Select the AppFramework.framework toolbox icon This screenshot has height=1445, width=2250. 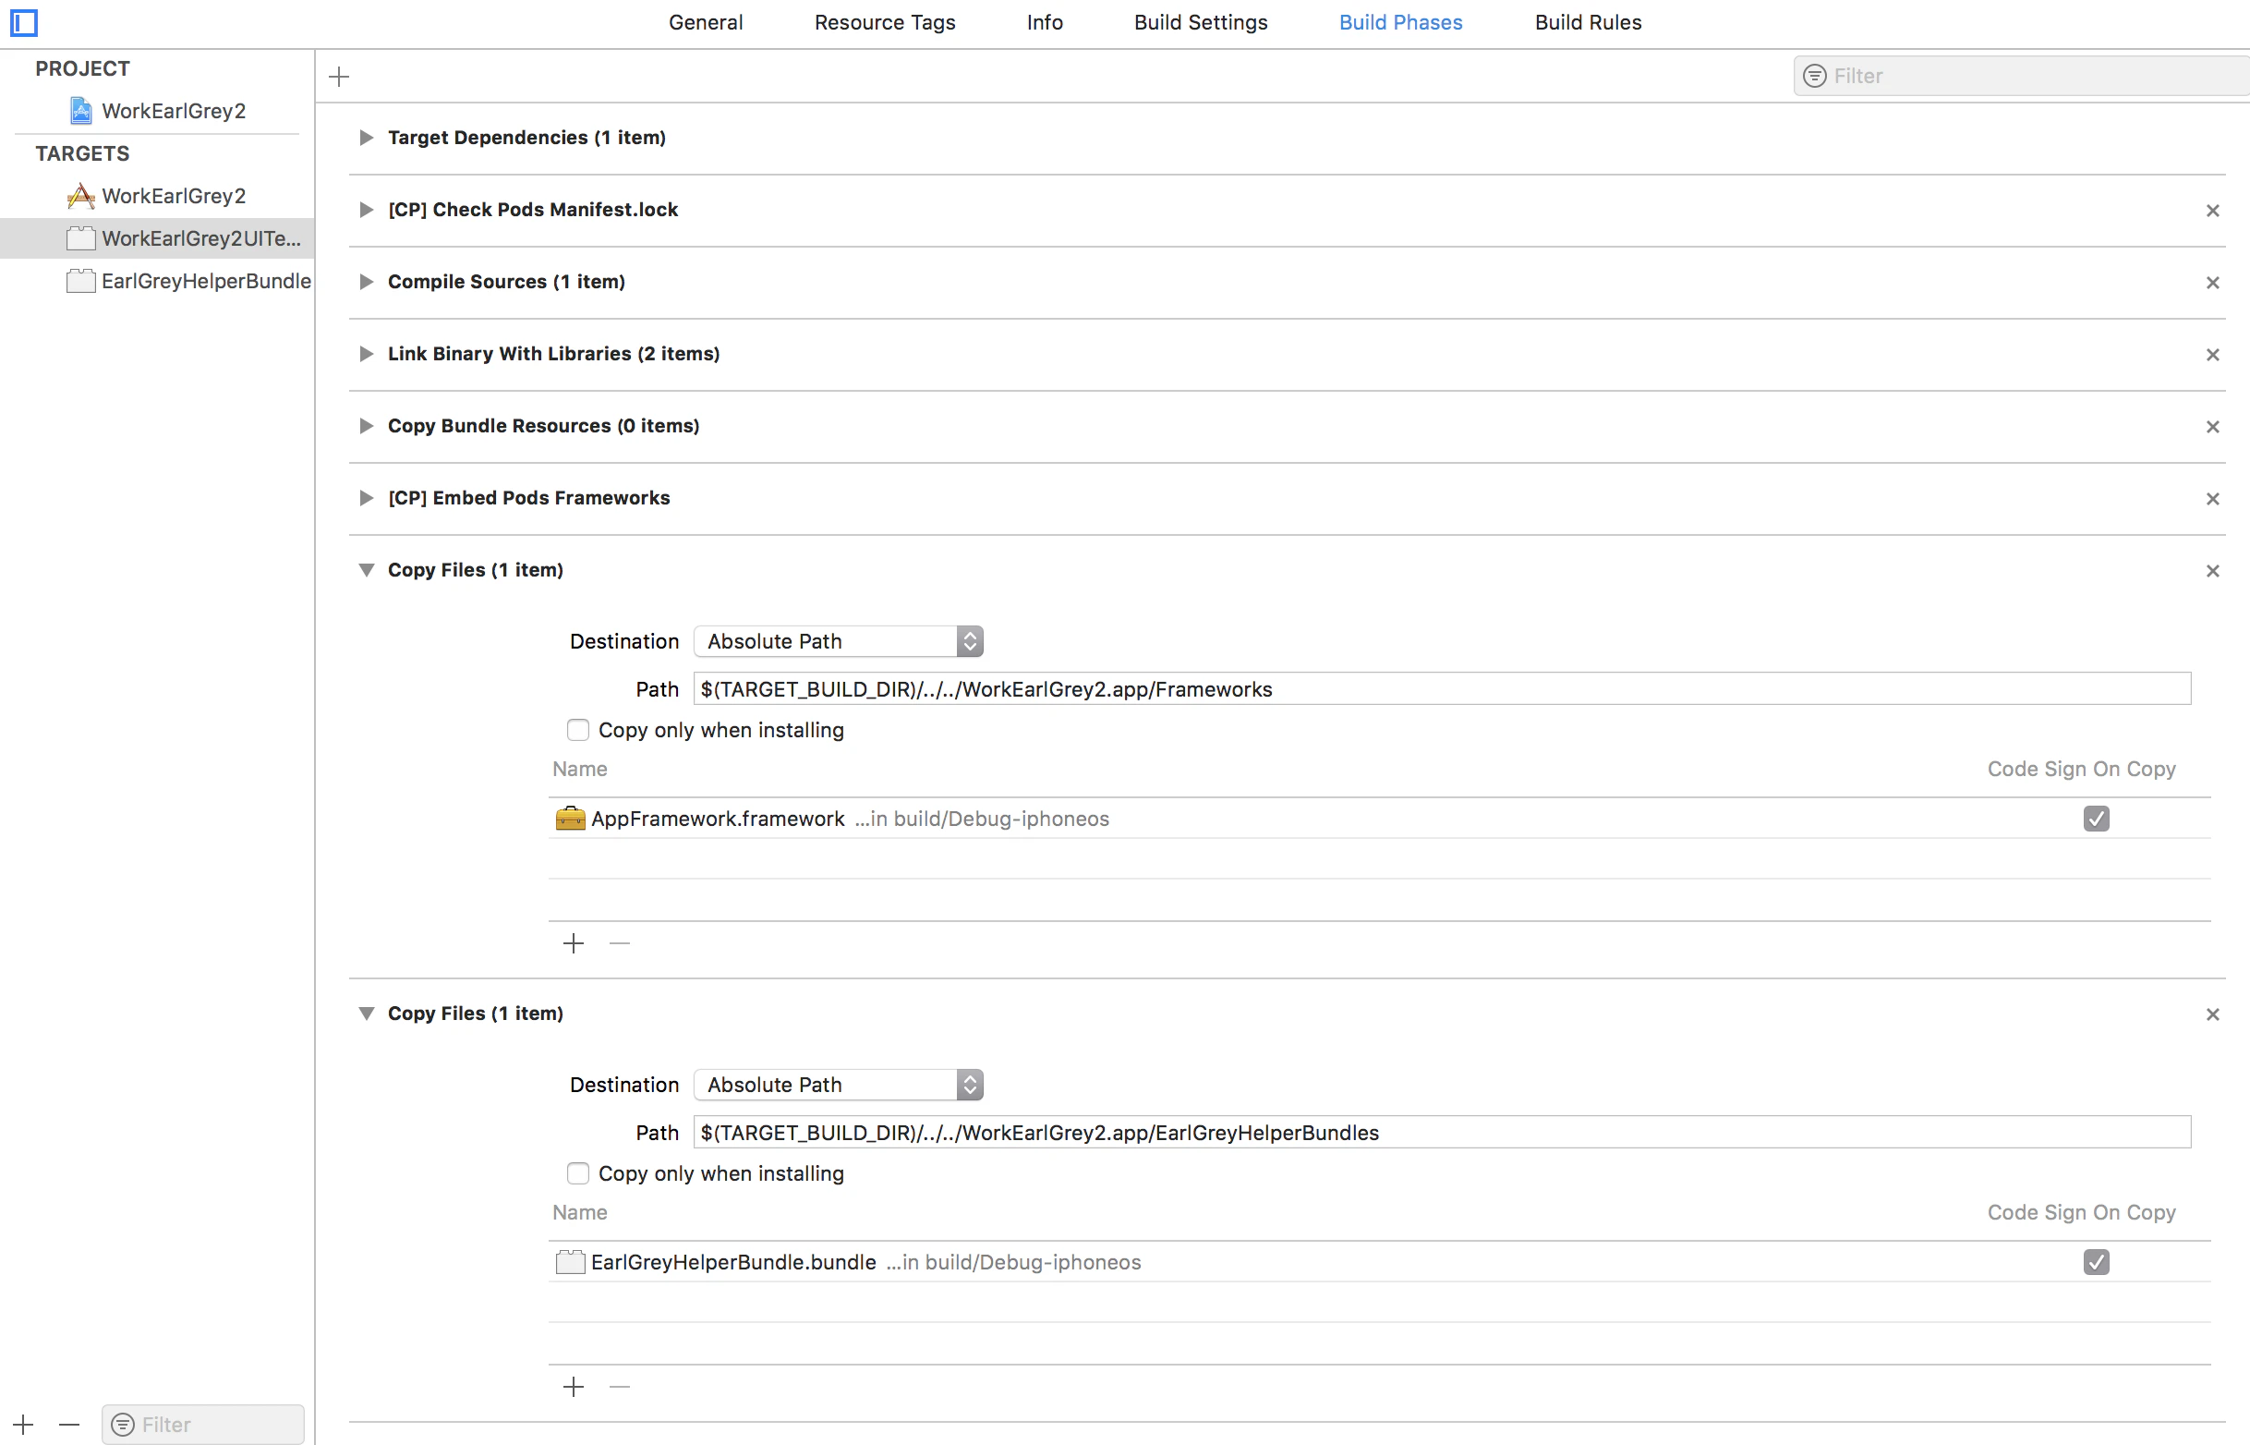tap(570, 819)
